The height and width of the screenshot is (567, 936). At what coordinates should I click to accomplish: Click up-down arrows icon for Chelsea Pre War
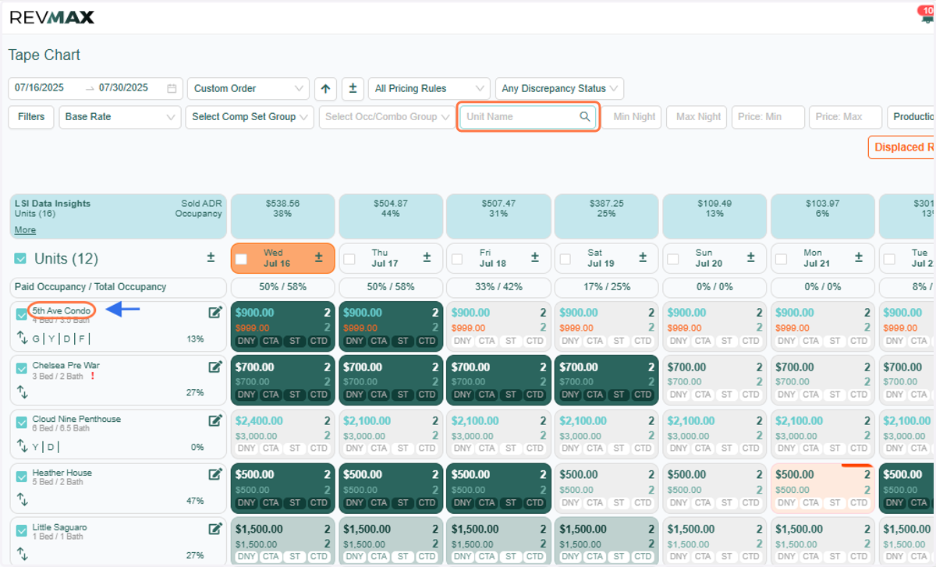tap(22, 392)
